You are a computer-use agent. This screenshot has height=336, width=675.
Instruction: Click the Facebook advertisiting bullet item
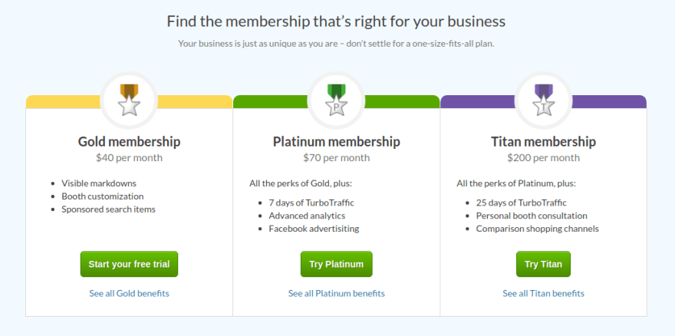[x=314, y=229]
